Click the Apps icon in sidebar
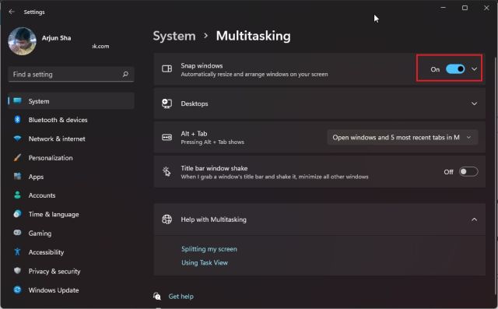498x309 pixels. pos(17,176)
